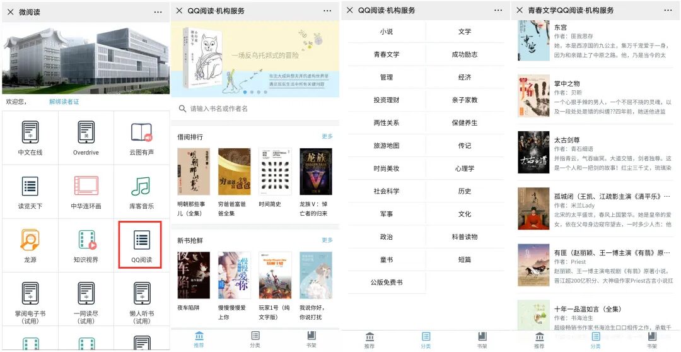Open more options in 青春文学QQ阅读 header

click(668, 11)
